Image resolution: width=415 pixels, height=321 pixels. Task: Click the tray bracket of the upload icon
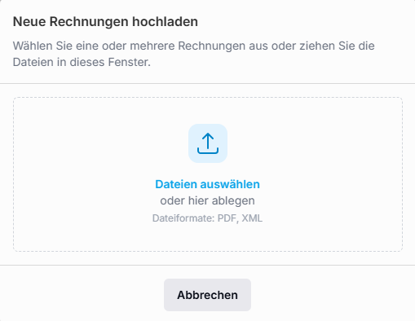(208, 151)
